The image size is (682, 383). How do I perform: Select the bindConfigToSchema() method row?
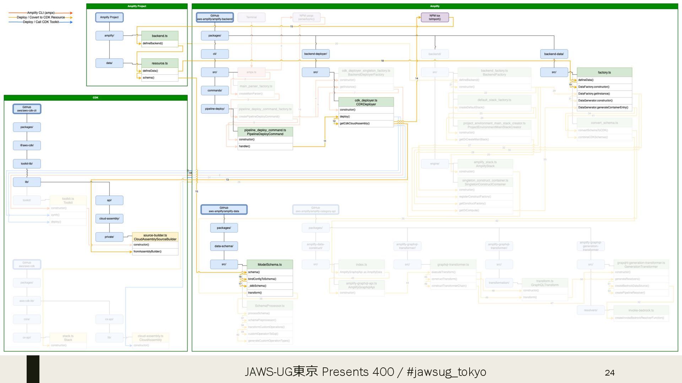270,279
